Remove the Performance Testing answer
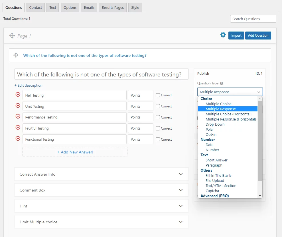The width and height of the screenshot is (282, 237). pos(18,116)
